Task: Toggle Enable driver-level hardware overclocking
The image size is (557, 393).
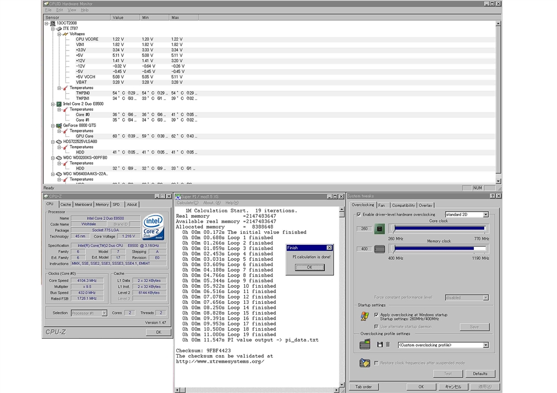Action: pos(359,215)
